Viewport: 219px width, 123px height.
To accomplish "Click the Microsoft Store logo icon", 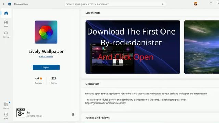I will pyautogui.click(x=10, y=4).
